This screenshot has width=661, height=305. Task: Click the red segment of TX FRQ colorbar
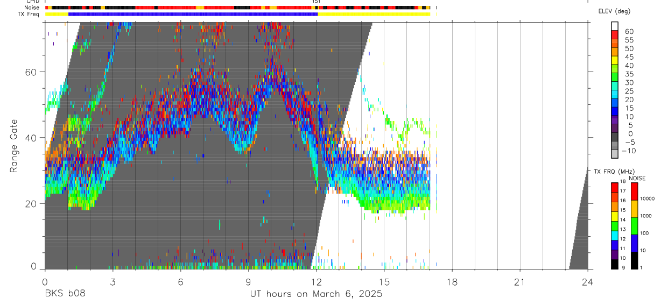(615, 187)
